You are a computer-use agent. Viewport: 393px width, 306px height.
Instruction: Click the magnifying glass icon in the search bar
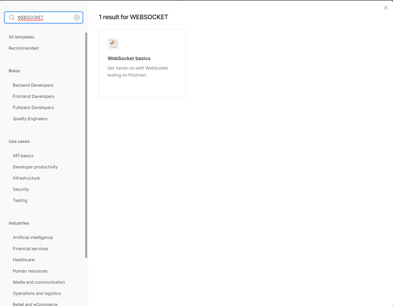pyautogui.click(x=12, y=17)
